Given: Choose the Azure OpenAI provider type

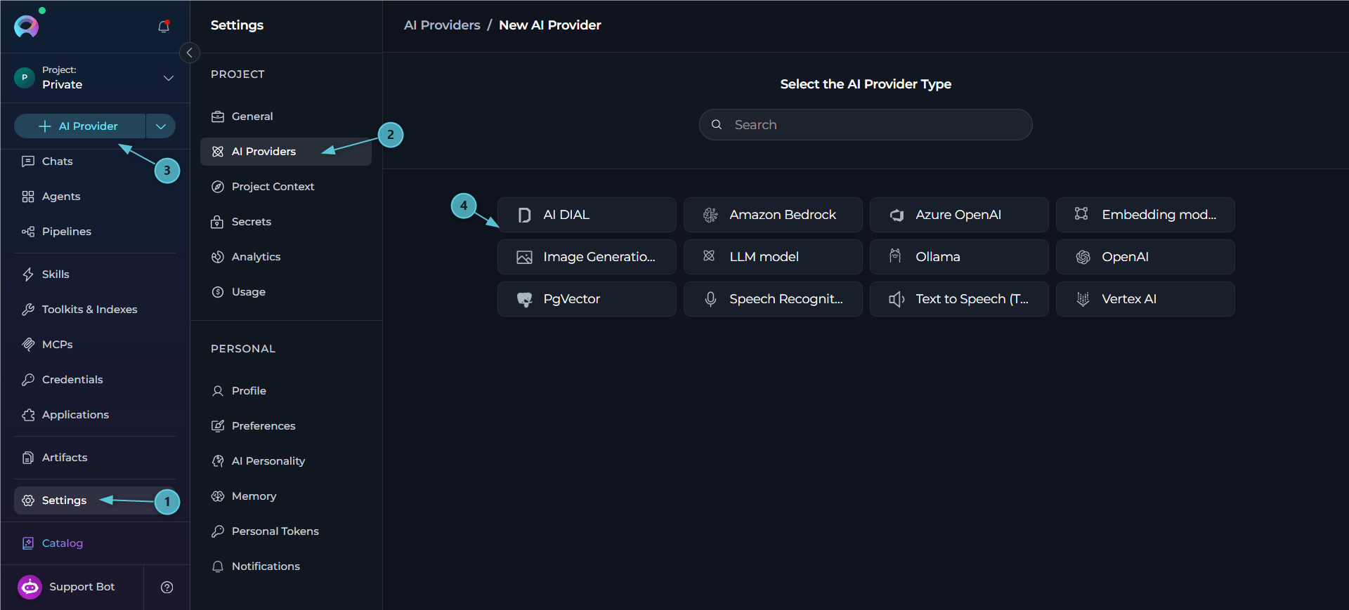Looking at the screenshot, I should click(x=959, y=215).
